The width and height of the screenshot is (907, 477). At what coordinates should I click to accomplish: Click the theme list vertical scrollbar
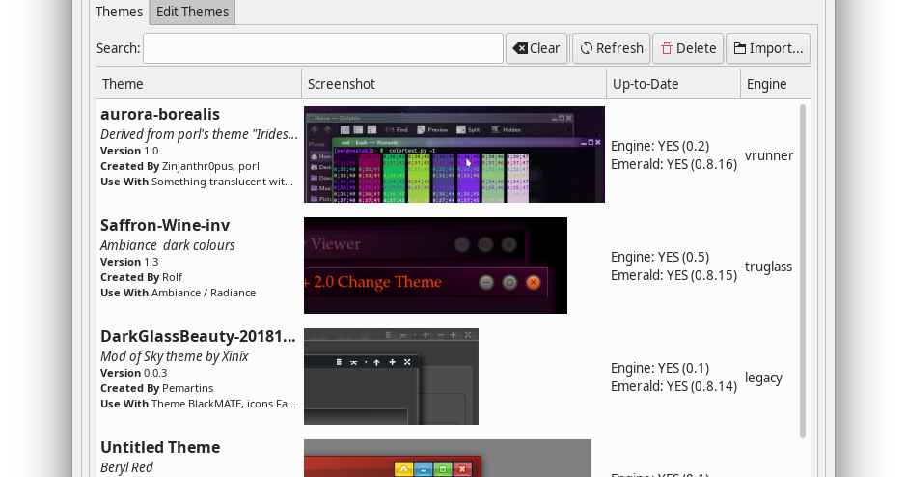coord(803,271)
